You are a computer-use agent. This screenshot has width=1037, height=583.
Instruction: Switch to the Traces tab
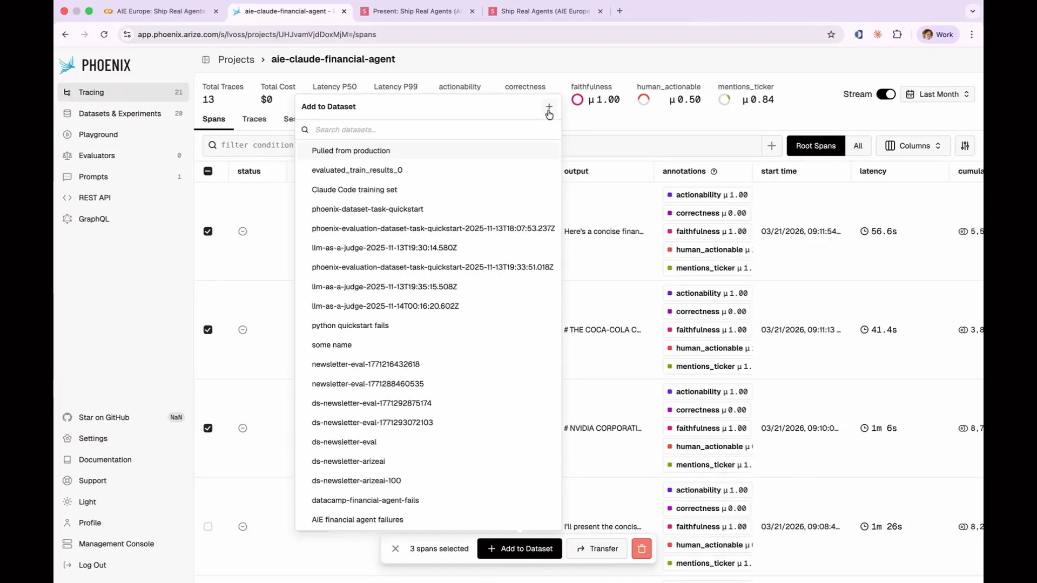pyautogui.click(x=254, y=119)
